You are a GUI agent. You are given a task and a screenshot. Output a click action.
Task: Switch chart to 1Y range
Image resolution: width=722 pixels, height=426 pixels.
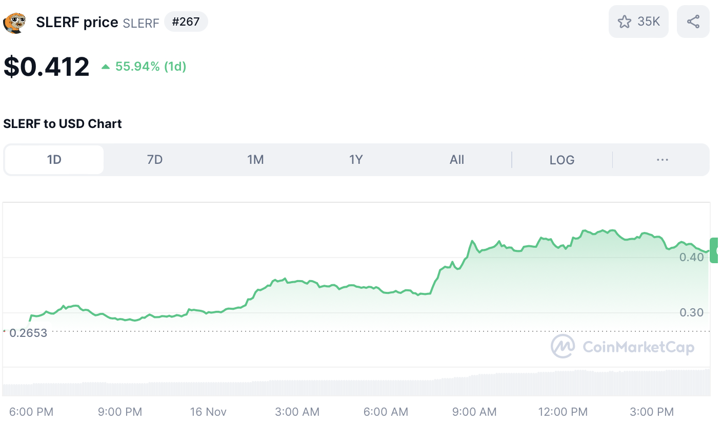point(356,160)
